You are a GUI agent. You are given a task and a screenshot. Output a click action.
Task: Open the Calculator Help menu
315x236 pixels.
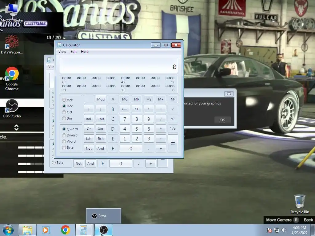[85, 52]
